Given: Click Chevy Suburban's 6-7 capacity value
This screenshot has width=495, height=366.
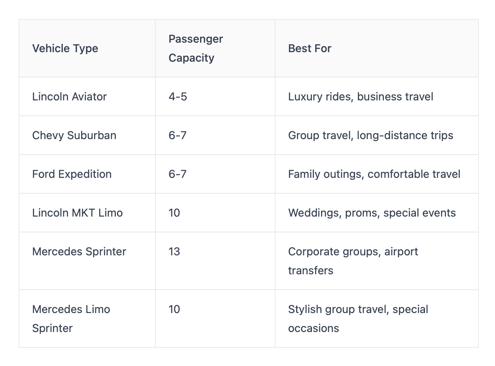Looking at the screenshot, I should tap(178, 135).
